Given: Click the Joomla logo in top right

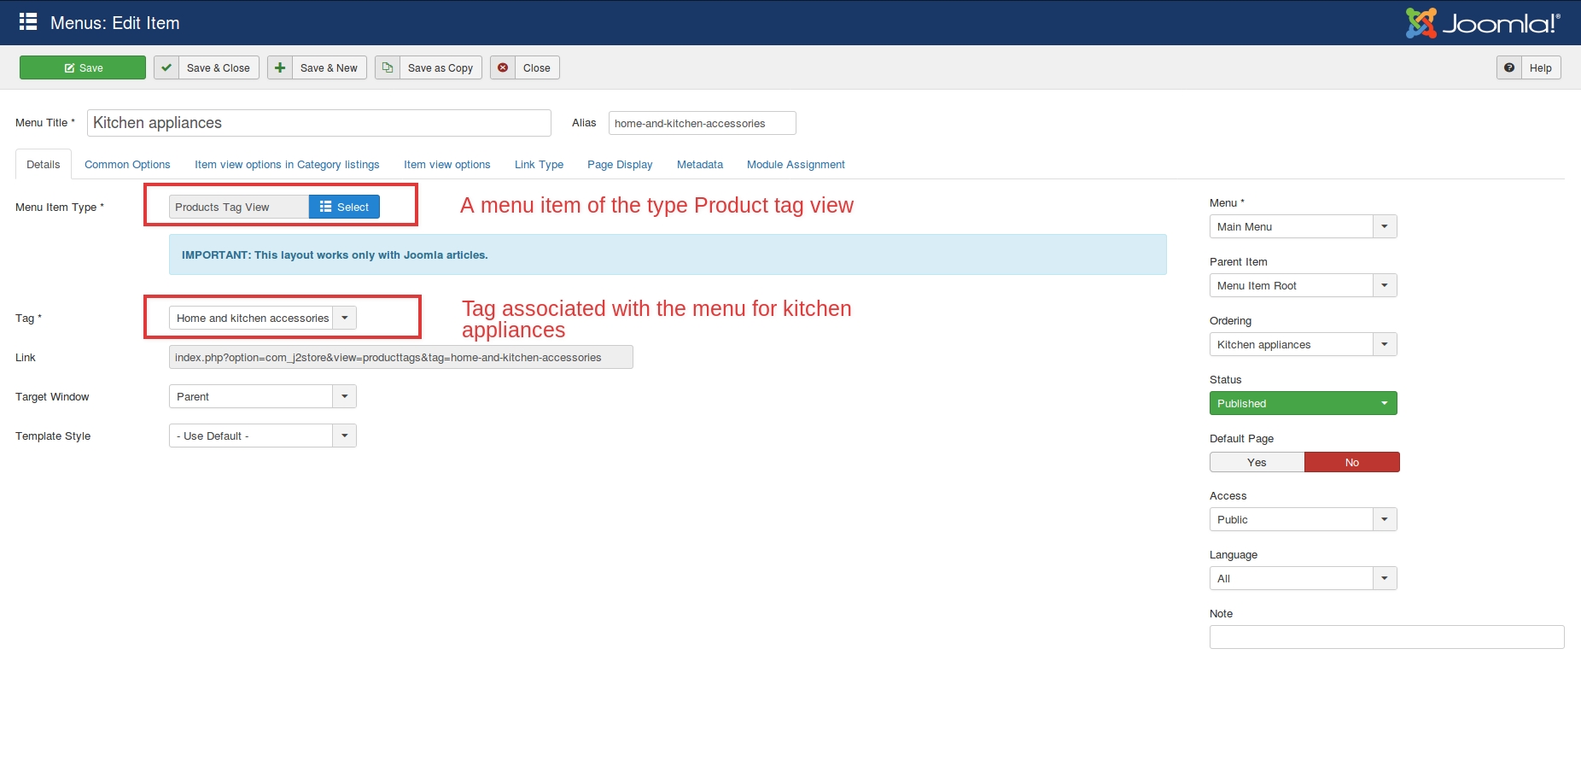Looking at the screenshot, I should click(1483, 23).
